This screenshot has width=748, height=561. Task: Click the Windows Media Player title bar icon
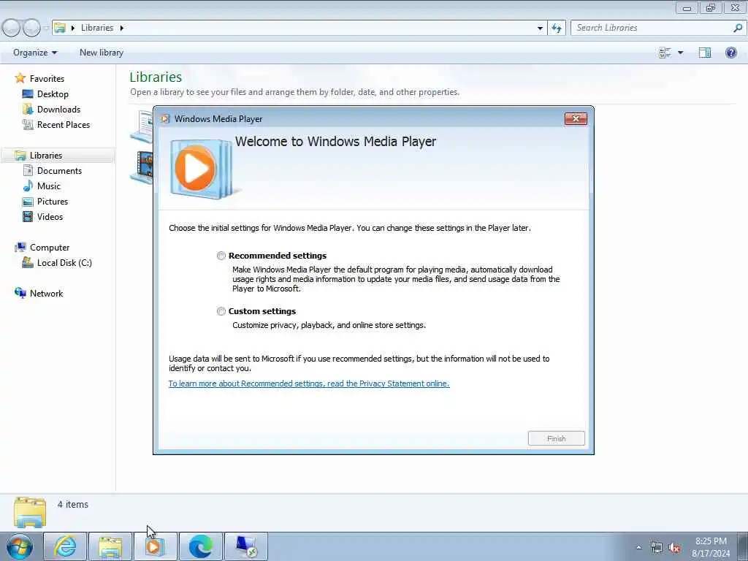165,119
